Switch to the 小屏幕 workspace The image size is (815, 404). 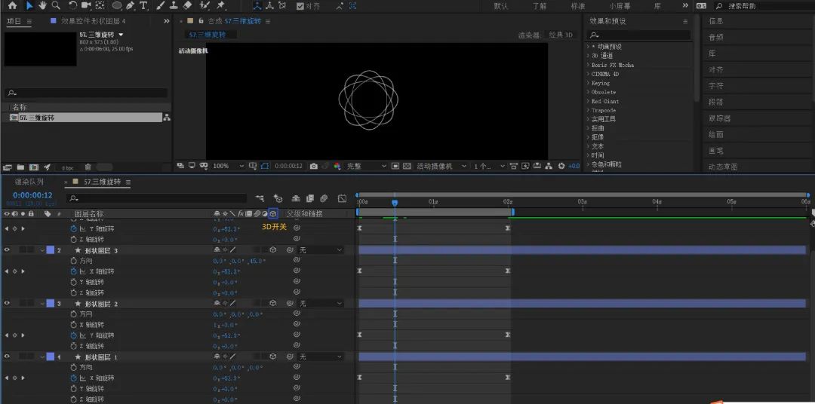620,6
